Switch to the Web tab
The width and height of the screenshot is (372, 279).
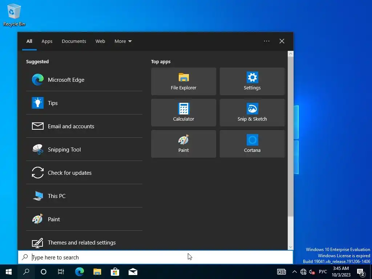tap(100, 41)
